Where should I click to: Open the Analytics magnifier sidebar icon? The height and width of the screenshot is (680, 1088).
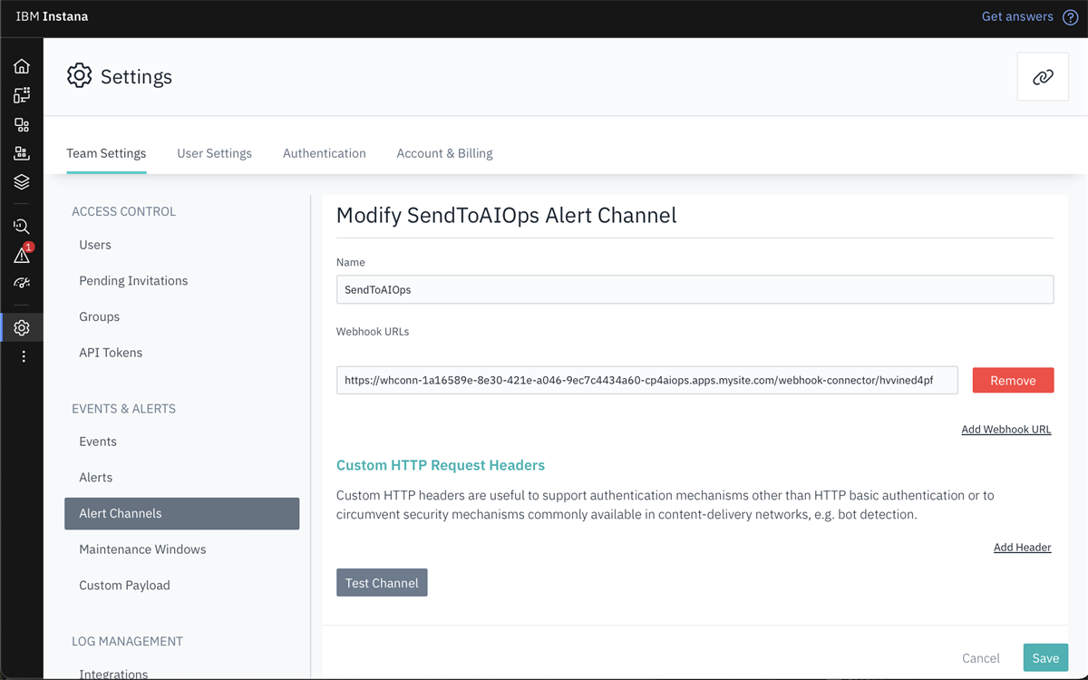22,227
